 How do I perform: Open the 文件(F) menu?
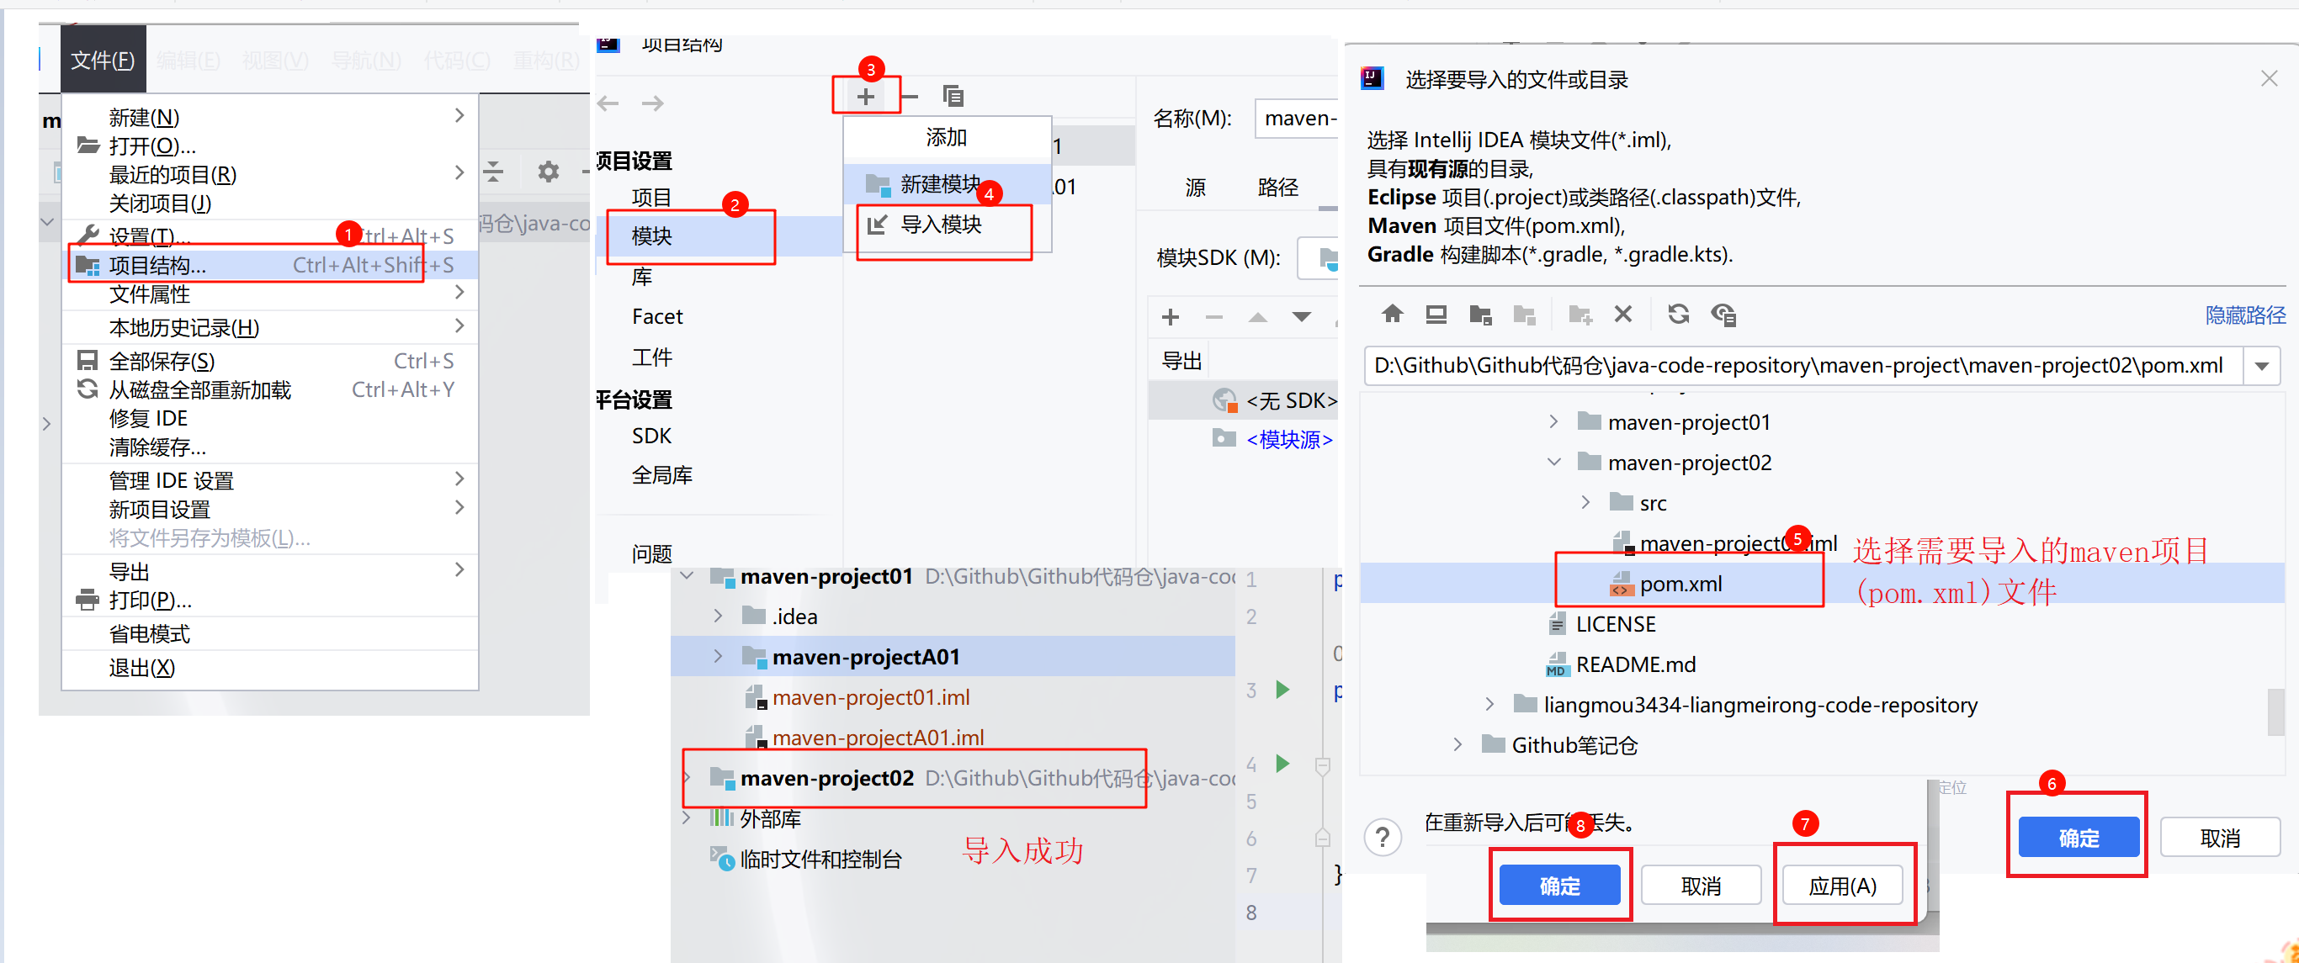[102, 59]
